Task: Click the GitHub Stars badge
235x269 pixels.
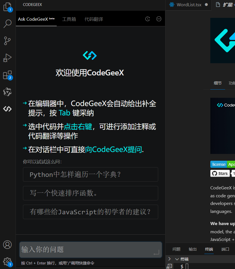Action: (x=220, y=173)
